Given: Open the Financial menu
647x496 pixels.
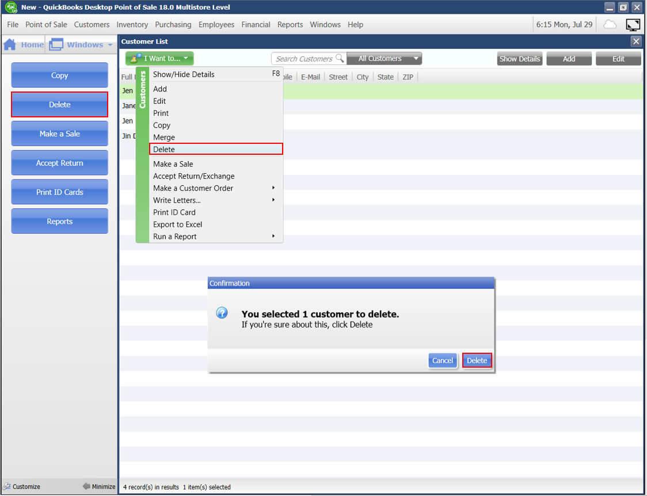Looking at the screenshot, I should 256,25.
